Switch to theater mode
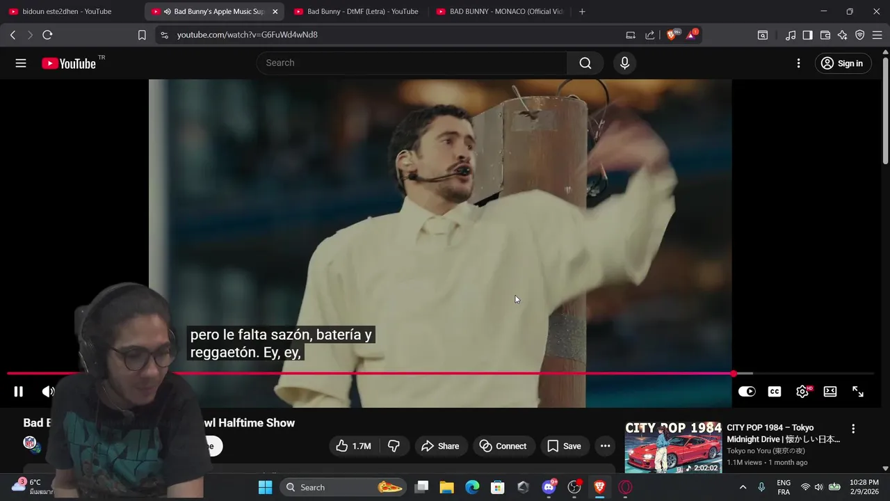 click(x=830, y=392)
